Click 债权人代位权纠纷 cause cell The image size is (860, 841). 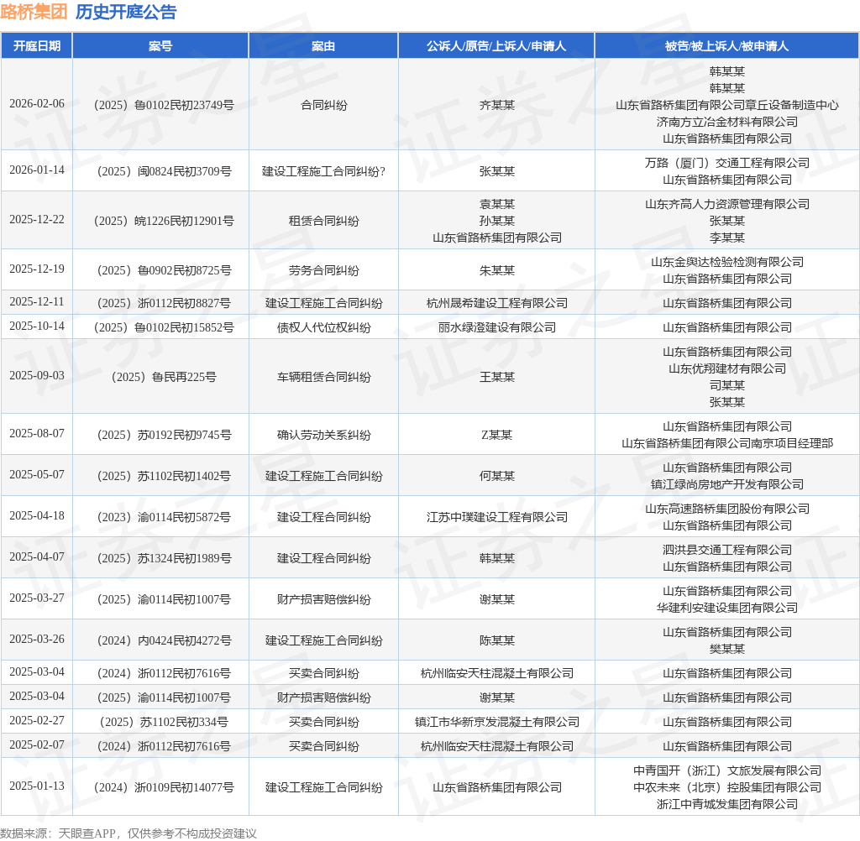tap(323, 327)
